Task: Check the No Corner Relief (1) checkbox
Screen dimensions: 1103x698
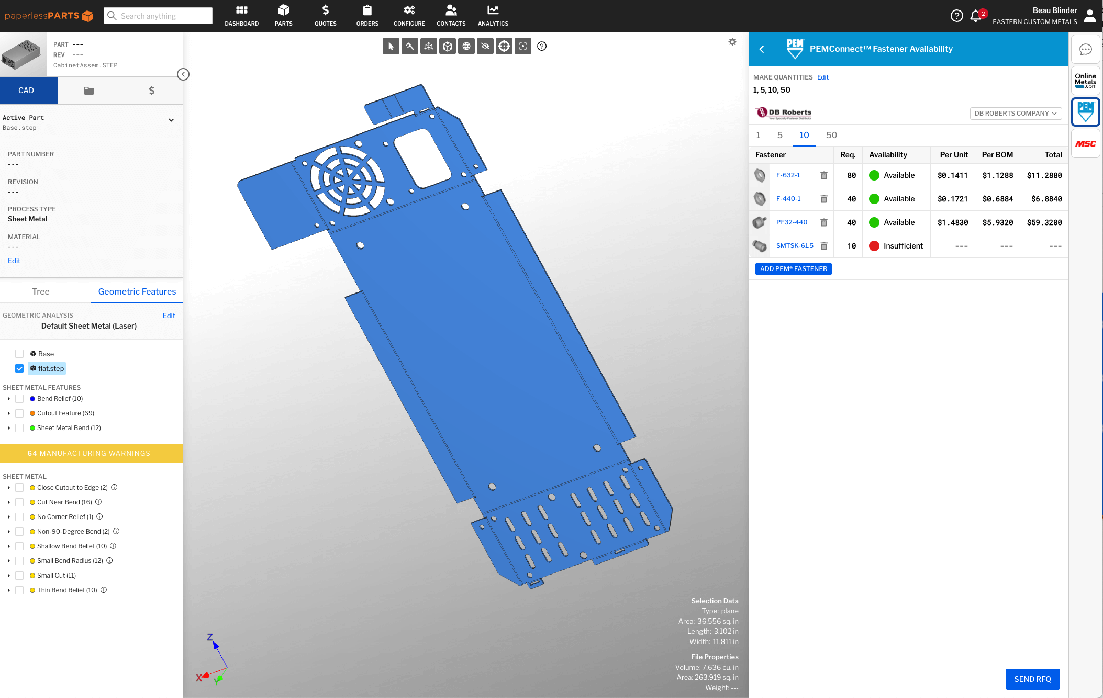Action: [19, 517]
